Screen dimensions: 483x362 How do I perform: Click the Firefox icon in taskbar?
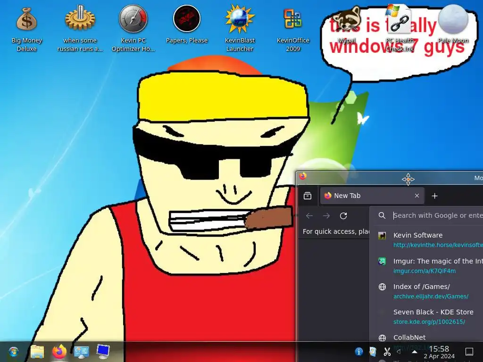(59, 352)
